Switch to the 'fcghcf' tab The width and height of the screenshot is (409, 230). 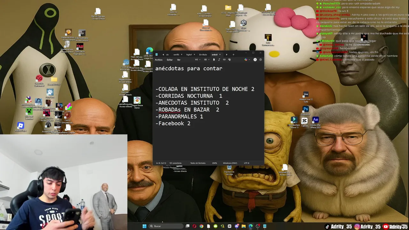[x=189, y=55]
